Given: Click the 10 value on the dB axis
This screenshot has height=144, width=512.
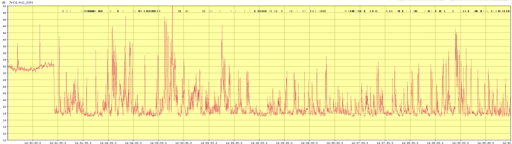Looking at the screenshot, I should coord(5,140).
